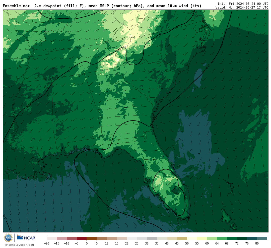Pick the 15 to 20 colorbar swatch
The height and width of the screenshot is (248, 271).
122,238
